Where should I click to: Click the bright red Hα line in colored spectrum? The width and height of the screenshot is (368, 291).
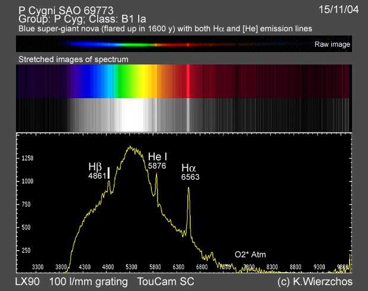(x=188, y=81)
